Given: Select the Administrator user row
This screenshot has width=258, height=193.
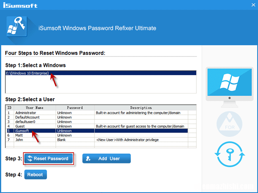Looking at the screenshot, I should 27,112.
